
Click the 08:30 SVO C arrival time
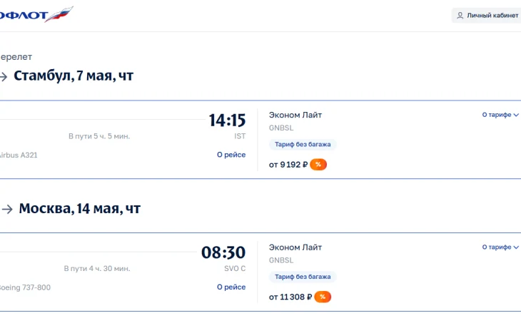[223, 252]
